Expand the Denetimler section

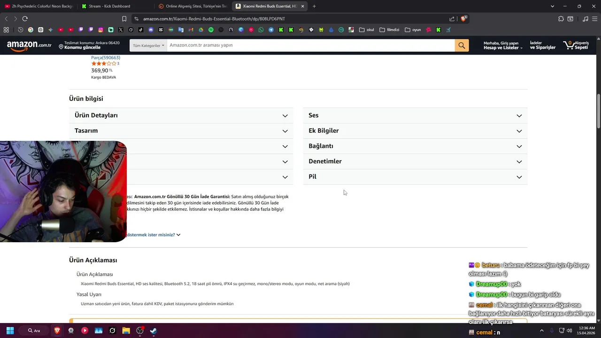pyautogui.click(x=415, y=161)
